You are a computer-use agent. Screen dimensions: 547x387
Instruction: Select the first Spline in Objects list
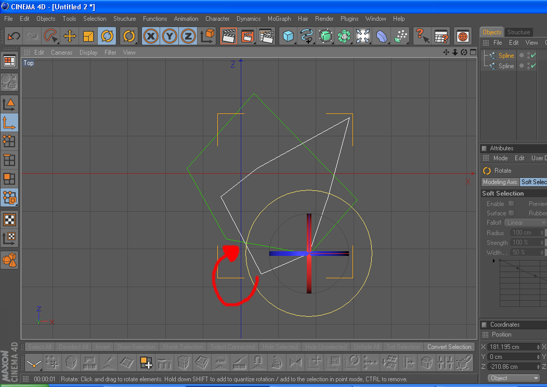506,56
